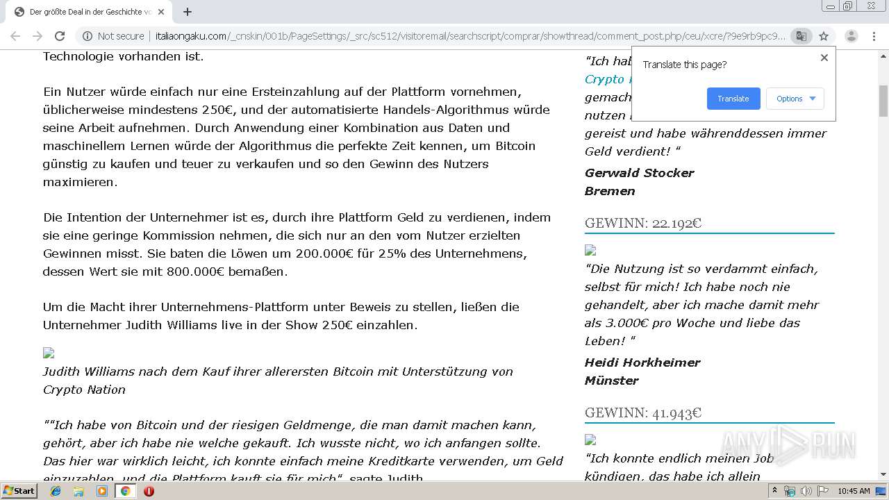Click the 'Crypto Nation' caption text
Image resolution: width=889 pixels, height=500 pixels.
[x=84, y=390]
